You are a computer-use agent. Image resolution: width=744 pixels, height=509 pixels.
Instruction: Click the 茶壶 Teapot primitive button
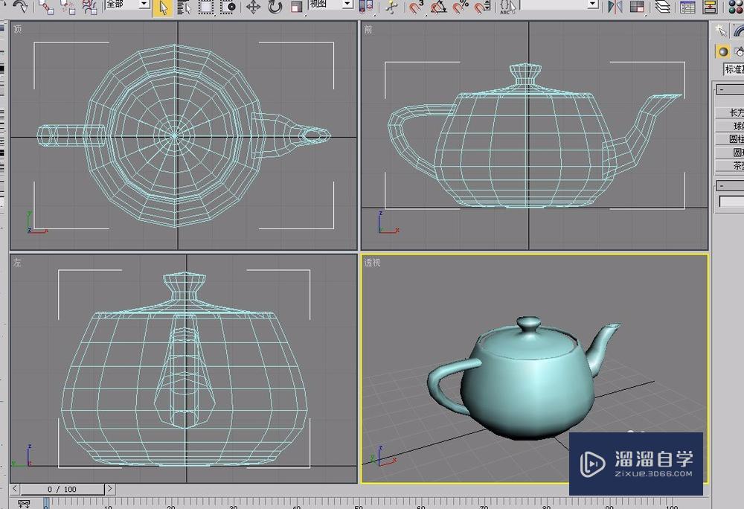pos(730,165)
